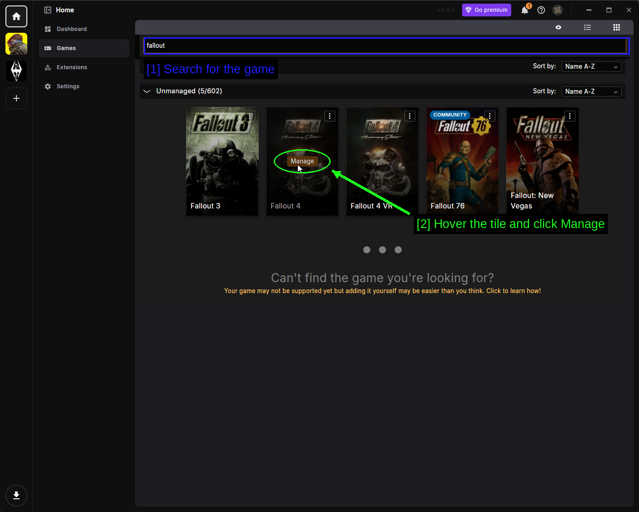This screenshot has height=512, width=639.
Task: Select the Fallout 3 game tile
Action: 222,161
